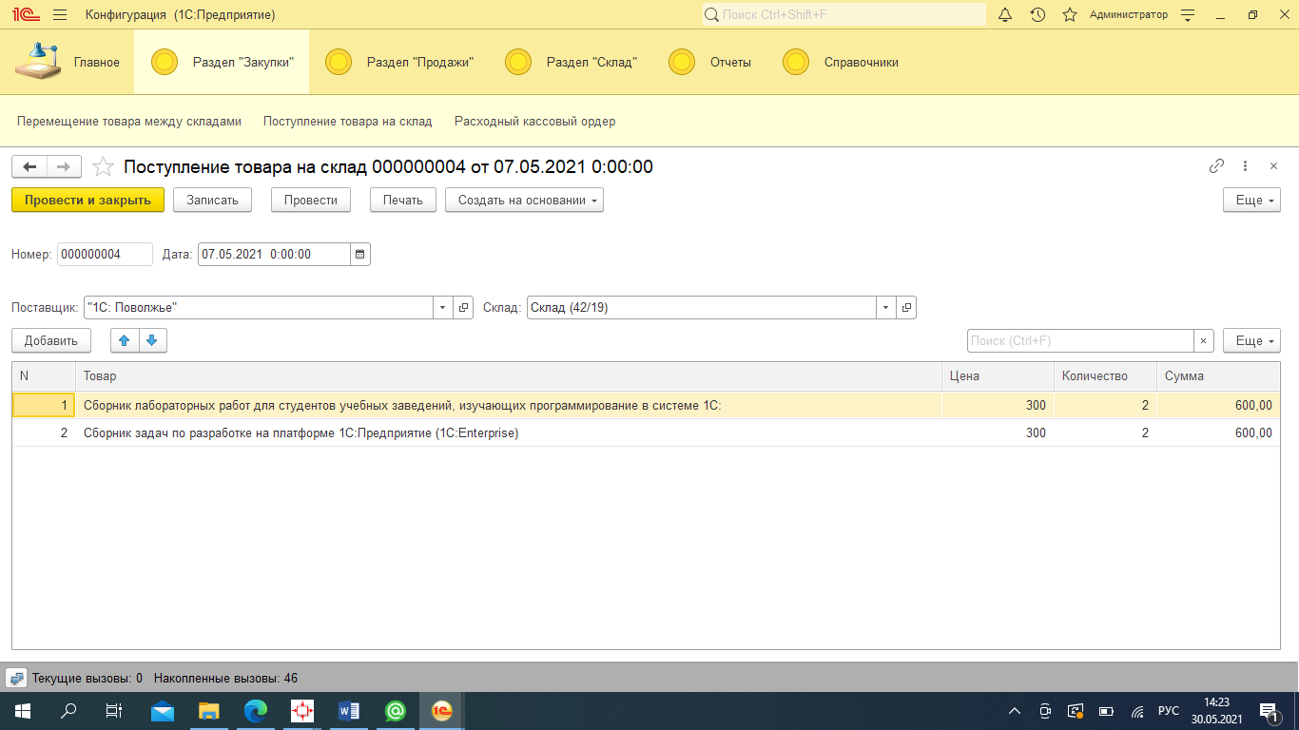
Task: Open Поставщик record with open icon
Action: pos(463,308)
